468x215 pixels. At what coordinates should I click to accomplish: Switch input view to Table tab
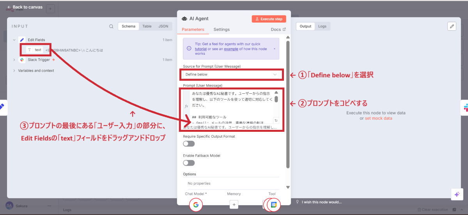(147, 26)
